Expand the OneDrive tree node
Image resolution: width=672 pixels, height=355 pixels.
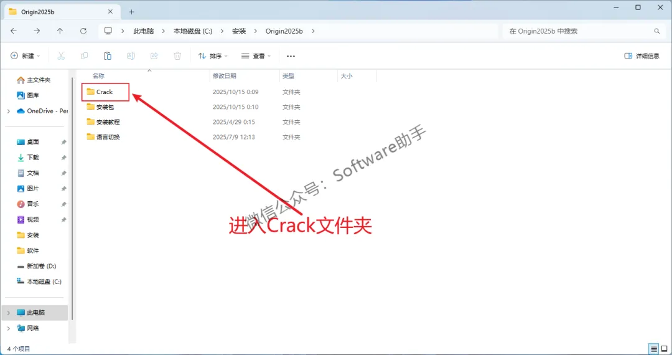9,111
